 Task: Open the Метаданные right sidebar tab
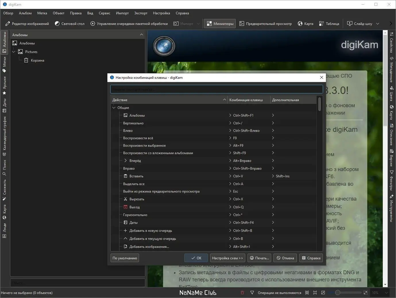pyautogui.click(x=391, y=69)
